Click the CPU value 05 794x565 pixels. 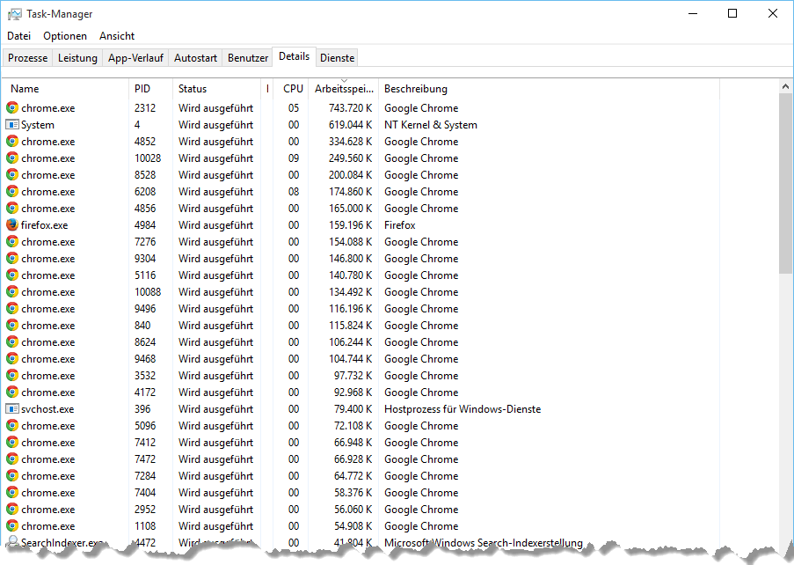[x=294, y=108]
